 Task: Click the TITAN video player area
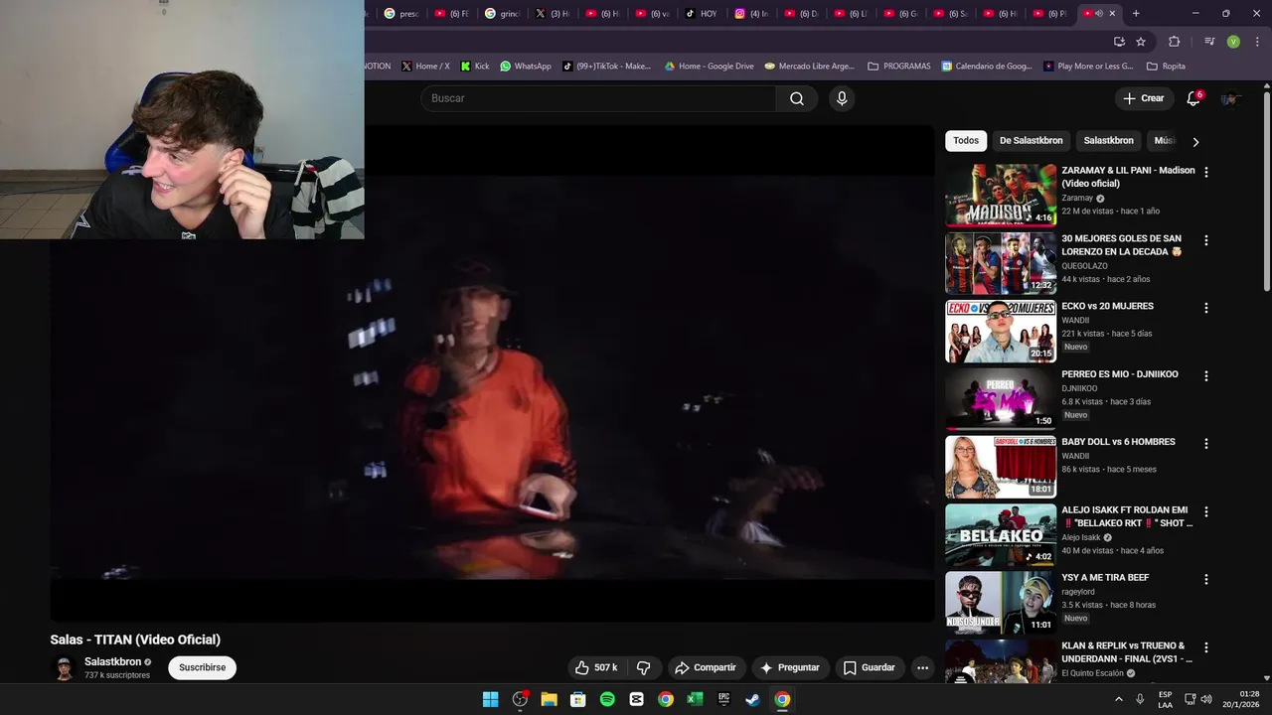click(x=492, y=373)
